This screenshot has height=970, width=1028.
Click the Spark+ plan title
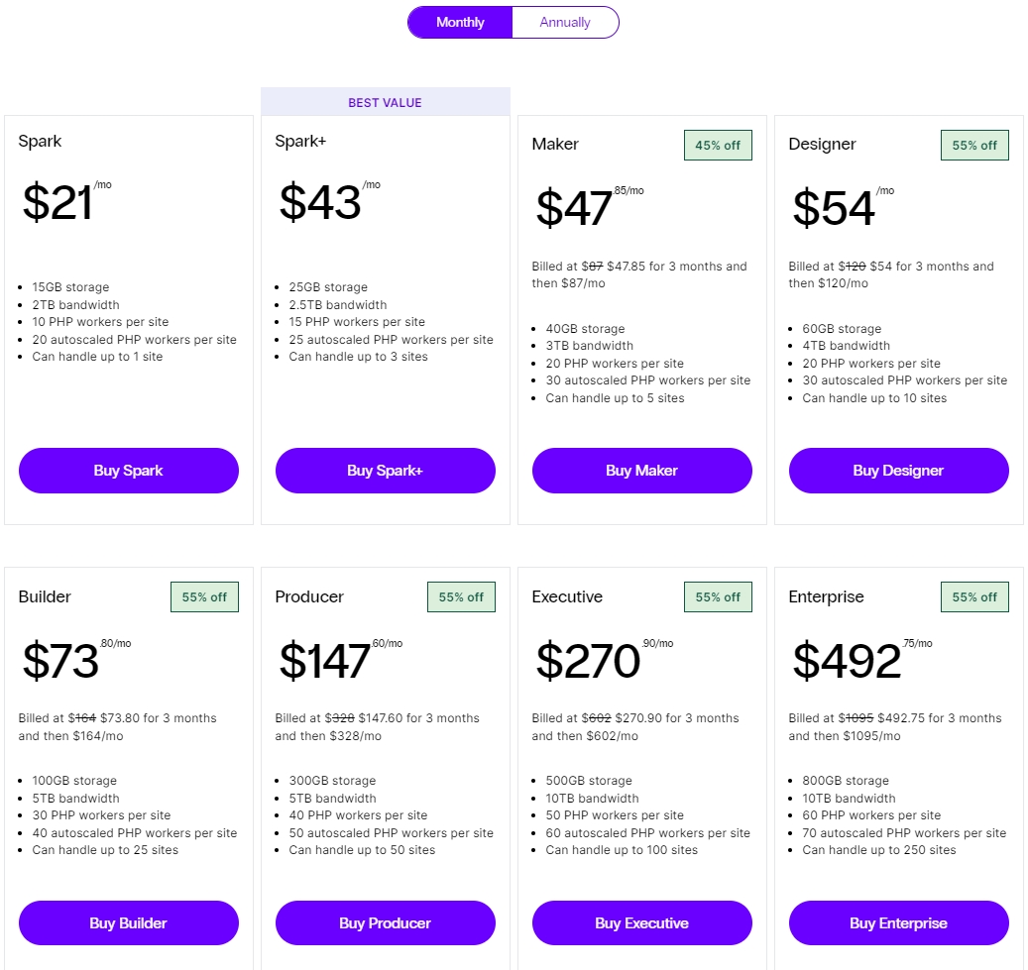coord(300,142)
